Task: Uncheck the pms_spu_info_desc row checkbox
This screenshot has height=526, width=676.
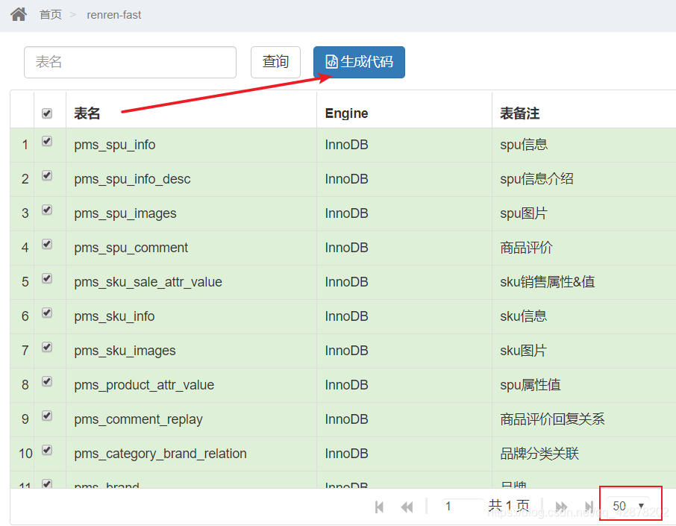Action: coord(47,175)
